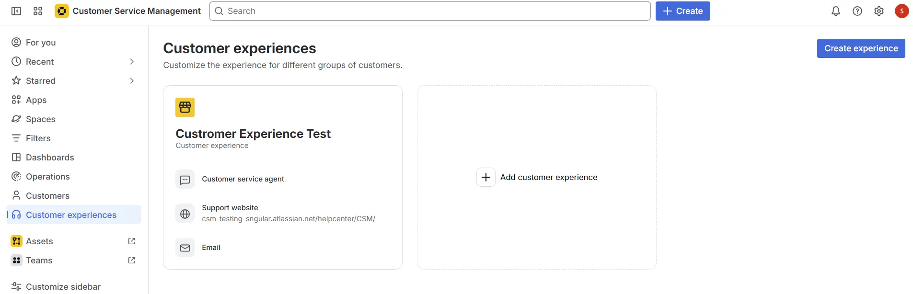Select Operations in the sidebar
Screen dimensions: 913x294
(48, 177)
